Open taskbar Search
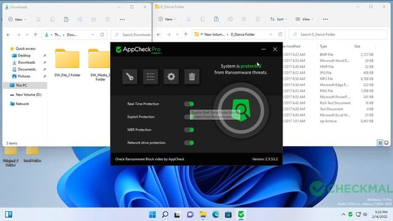 (x=165, y=214)
